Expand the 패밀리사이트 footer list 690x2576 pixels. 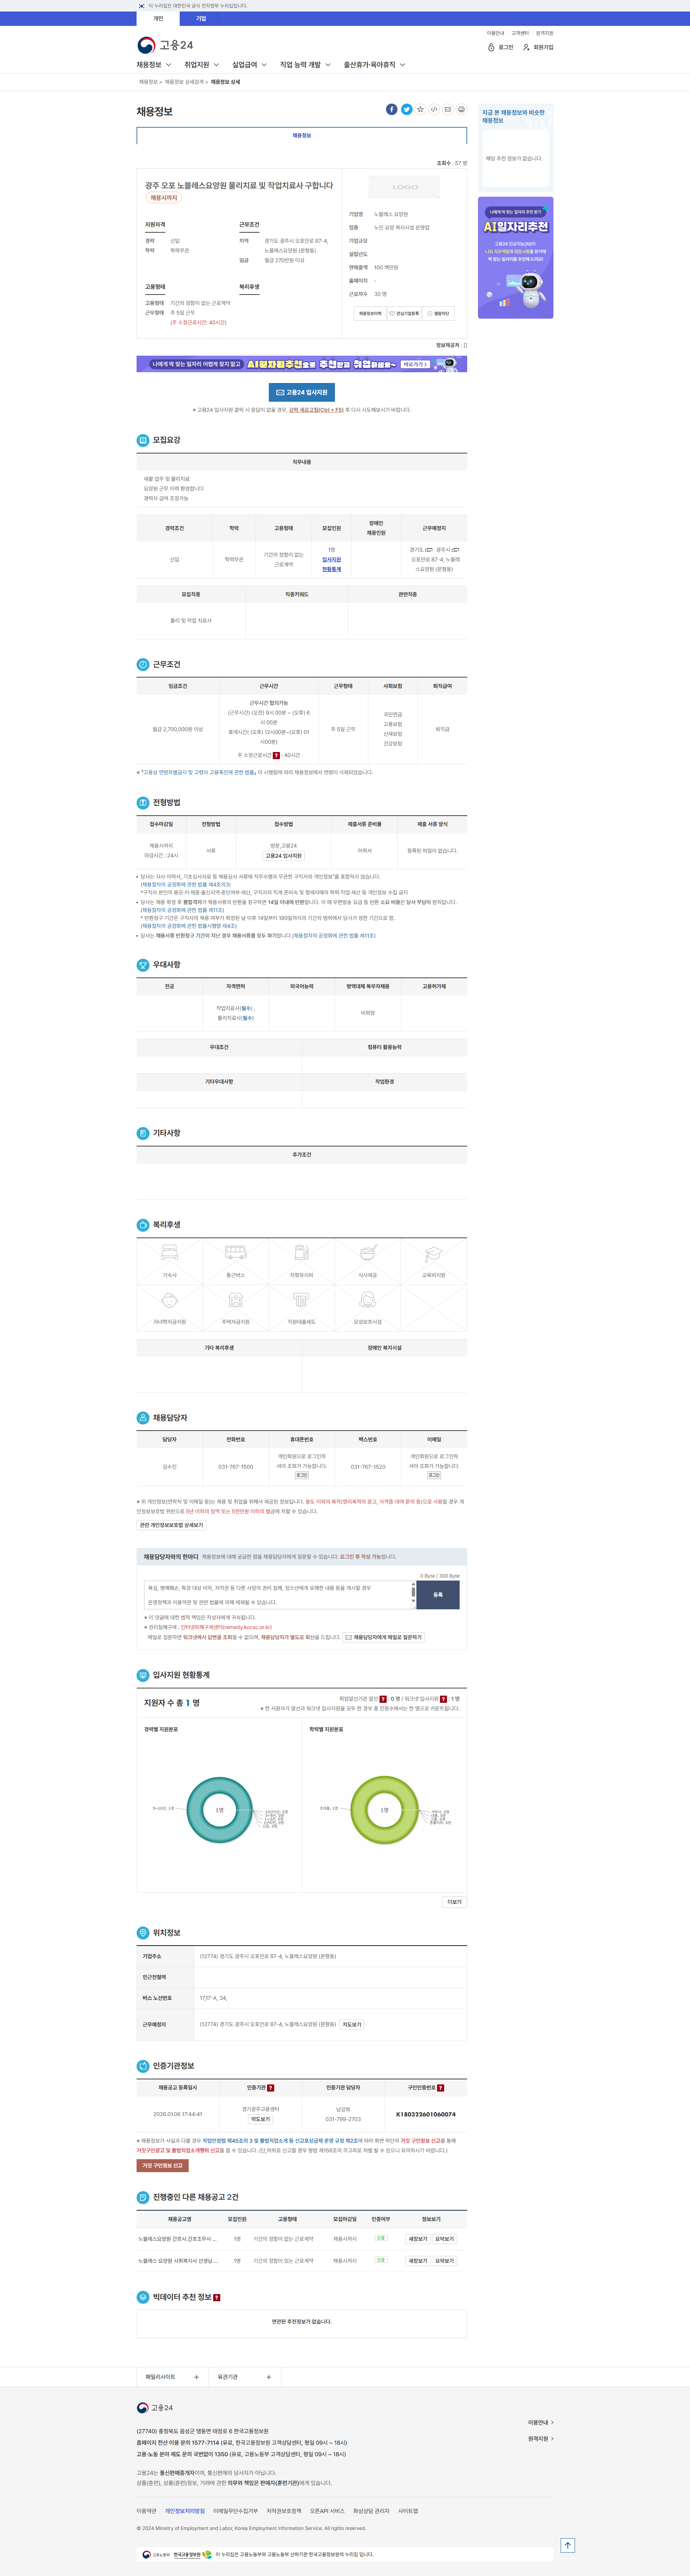pos(172,2377)
